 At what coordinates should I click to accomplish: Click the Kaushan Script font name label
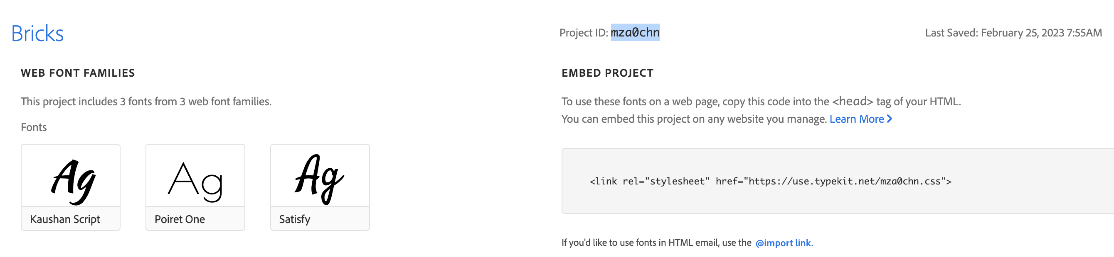[x=65, y=219]
